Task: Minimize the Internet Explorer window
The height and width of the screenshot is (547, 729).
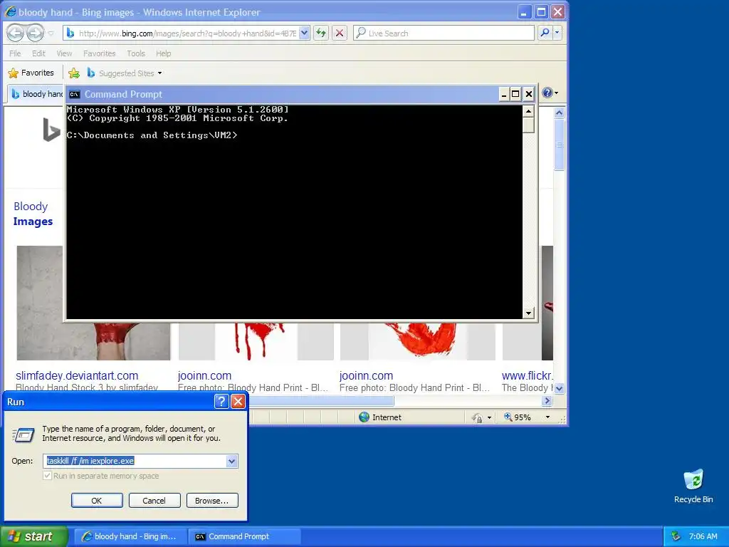Action: [524, 12]
